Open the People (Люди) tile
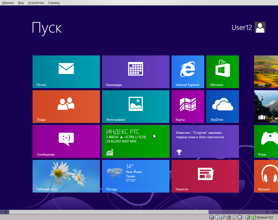The height and width of the screenshot is (220, 278). pos(66,107)
